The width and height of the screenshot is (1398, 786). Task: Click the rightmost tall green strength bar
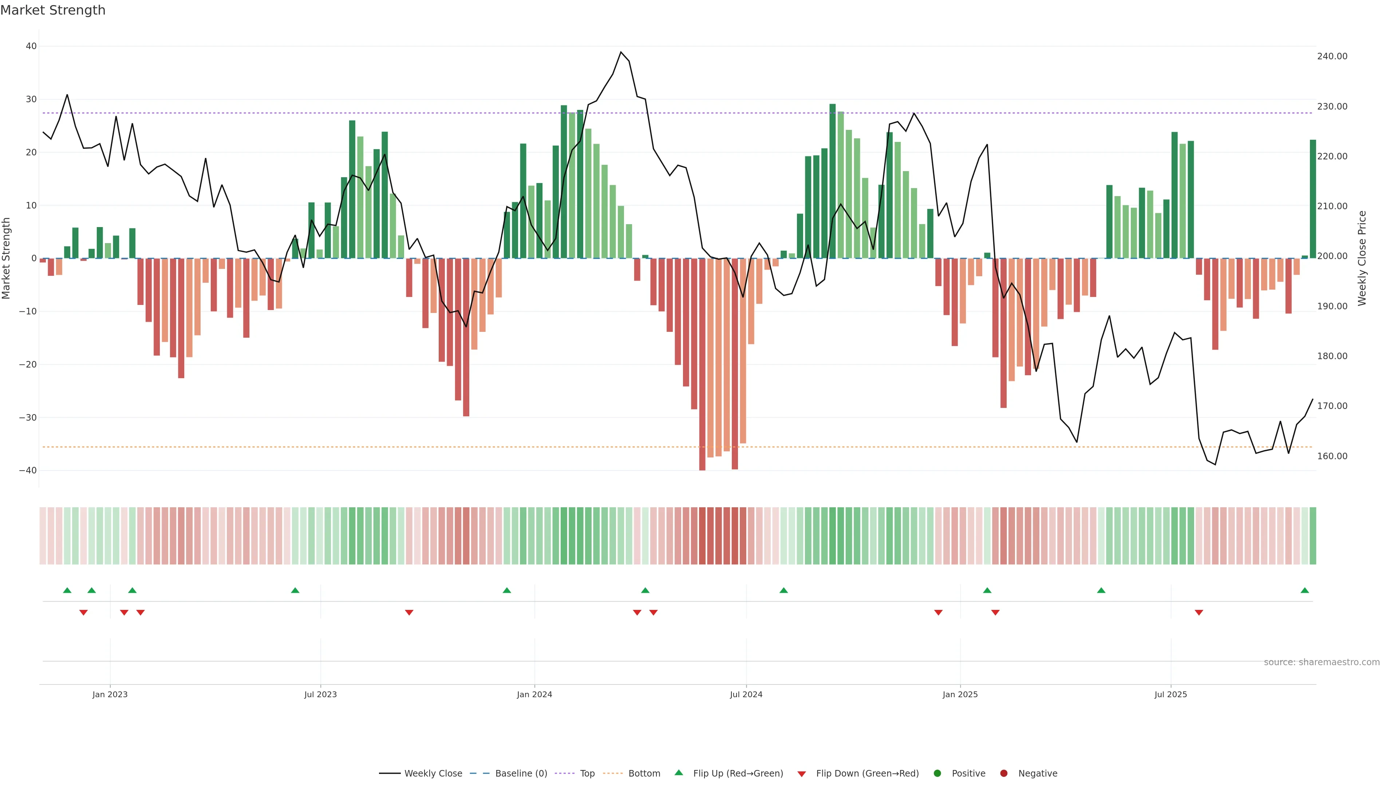coord(1313,199)
